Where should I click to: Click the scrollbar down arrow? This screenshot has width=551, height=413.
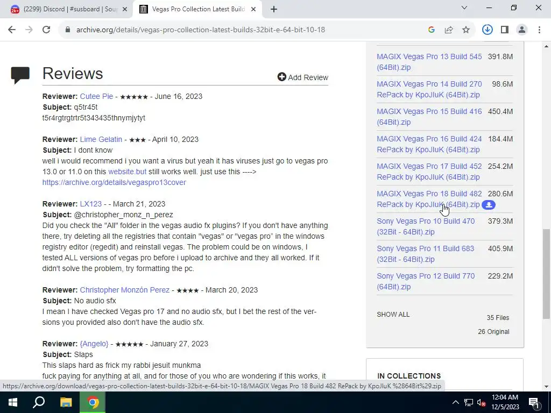[x=547, y=386]
